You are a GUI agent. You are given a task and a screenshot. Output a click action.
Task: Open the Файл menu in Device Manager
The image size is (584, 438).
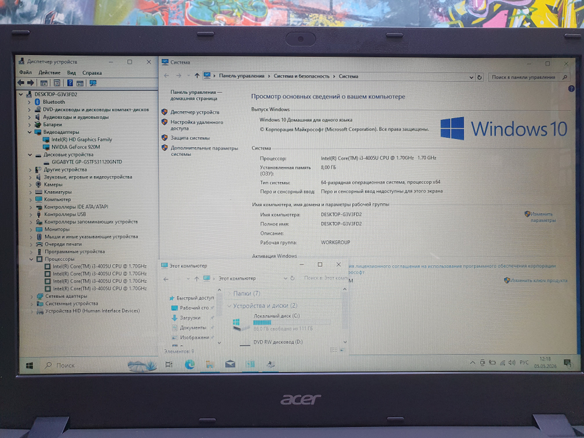[25, 72]
